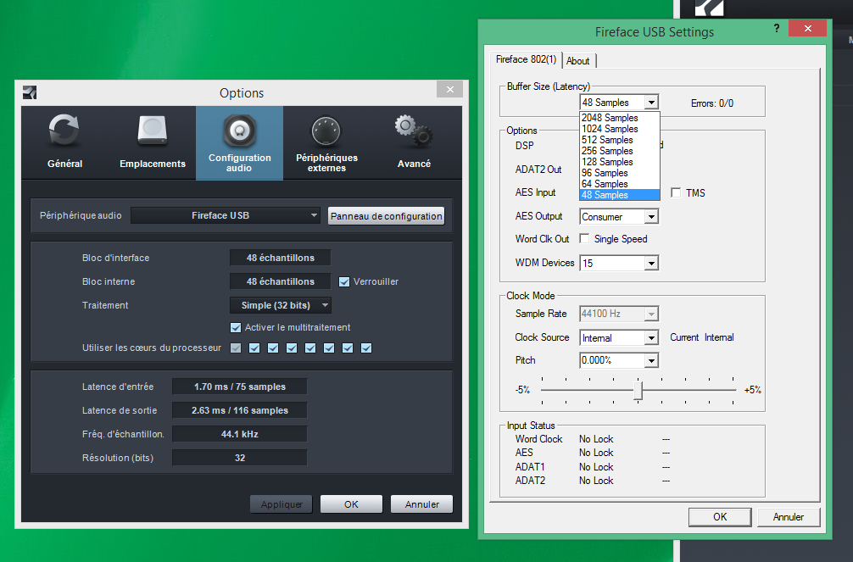Click the Panneau de configuration button

(x=386, y=216)
